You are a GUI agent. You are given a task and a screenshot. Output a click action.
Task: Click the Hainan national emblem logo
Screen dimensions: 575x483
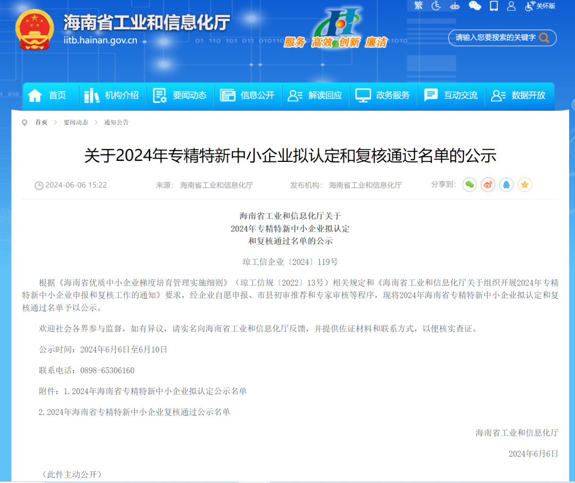[x=35, y=29]
